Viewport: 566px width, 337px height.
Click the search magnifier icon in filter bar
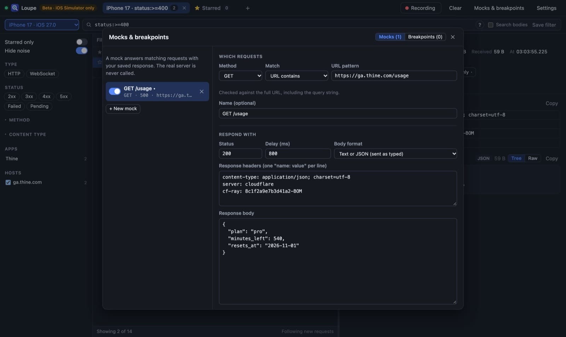tap(89, 25)
